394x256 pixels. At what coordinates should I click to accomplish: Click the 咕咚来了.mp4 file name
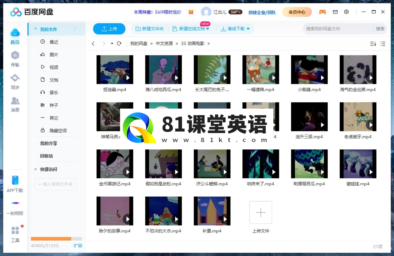[x=261, y=184]
